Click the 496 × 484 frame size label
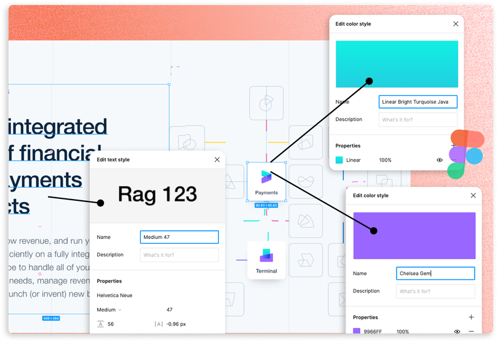This screenshot has height=342, width=498. (51, 318)
